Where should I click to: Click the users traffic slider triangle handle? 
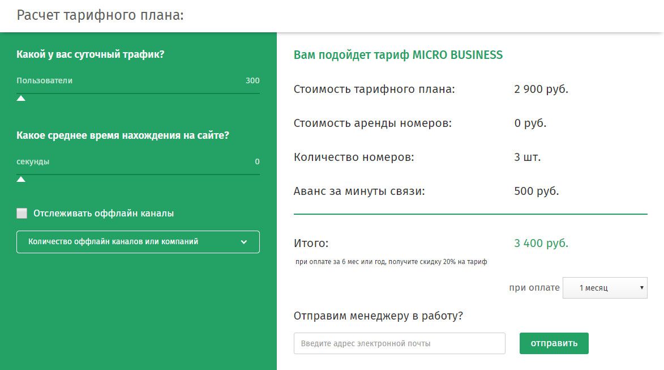click(x=21, y=99)
